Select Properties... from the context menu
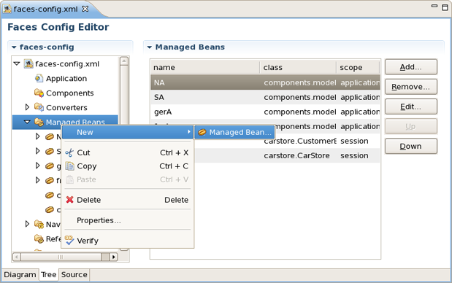This screenshot has width=452, height=283. [x=99, y=220]
